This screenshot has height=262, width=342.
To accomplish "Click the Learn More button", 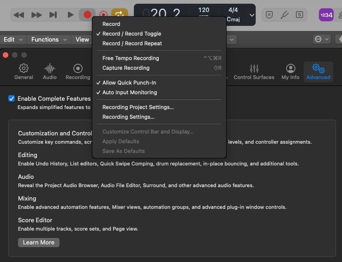I will click(x=39, y=243).
